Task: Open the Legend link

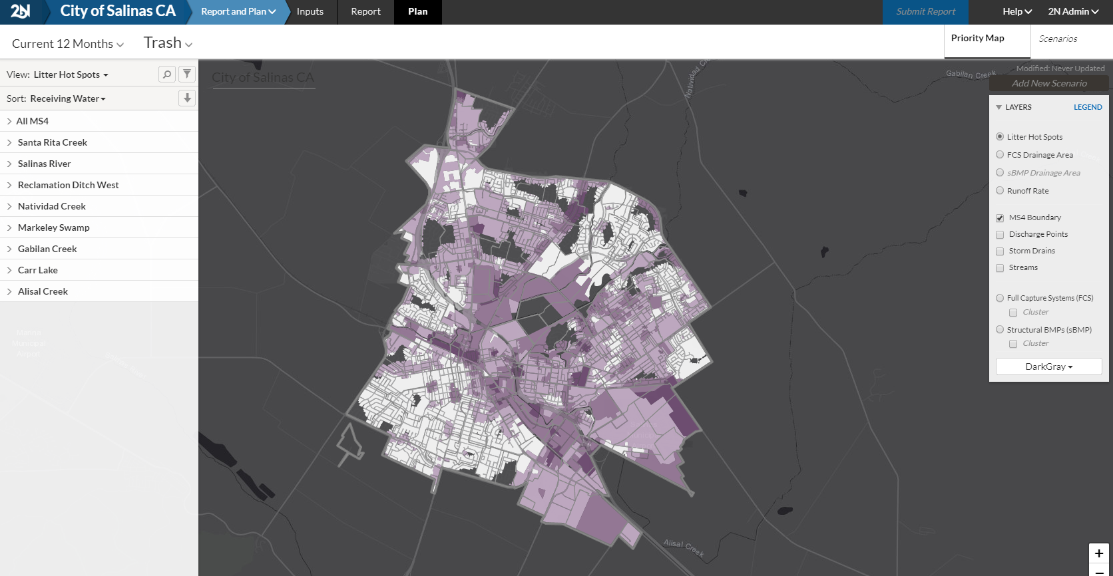Action: pyautogui.click(x=1088, y=107)
